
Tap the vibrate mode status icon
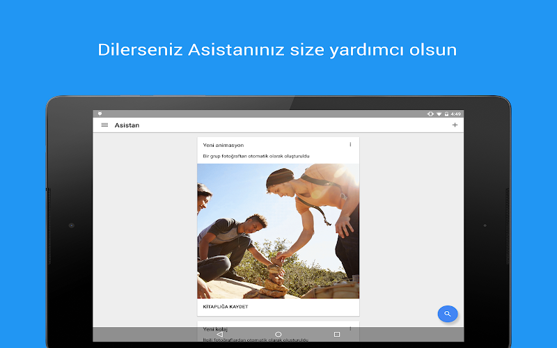pos(430,114)
